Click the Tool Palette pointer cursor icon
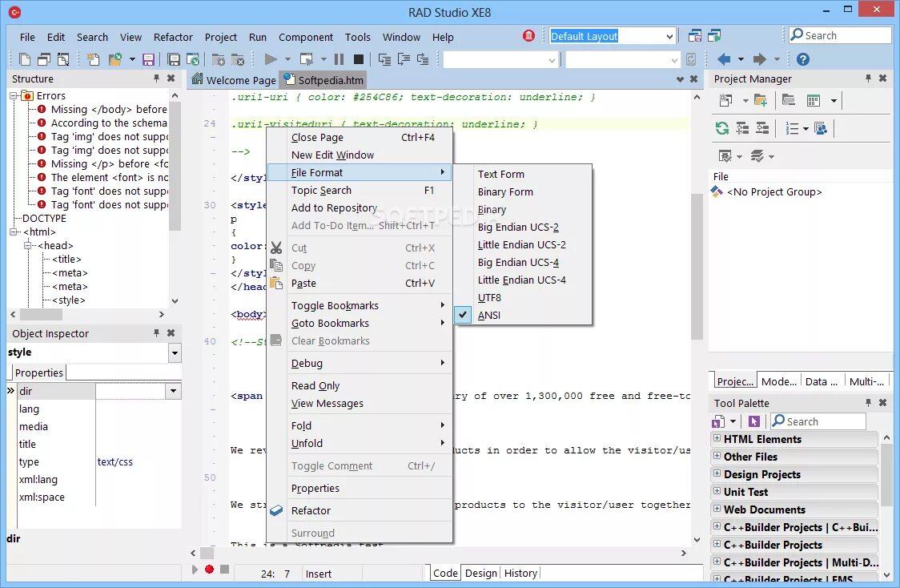The width and height of the screenshot is (900, 588). [x=754, y=421]
